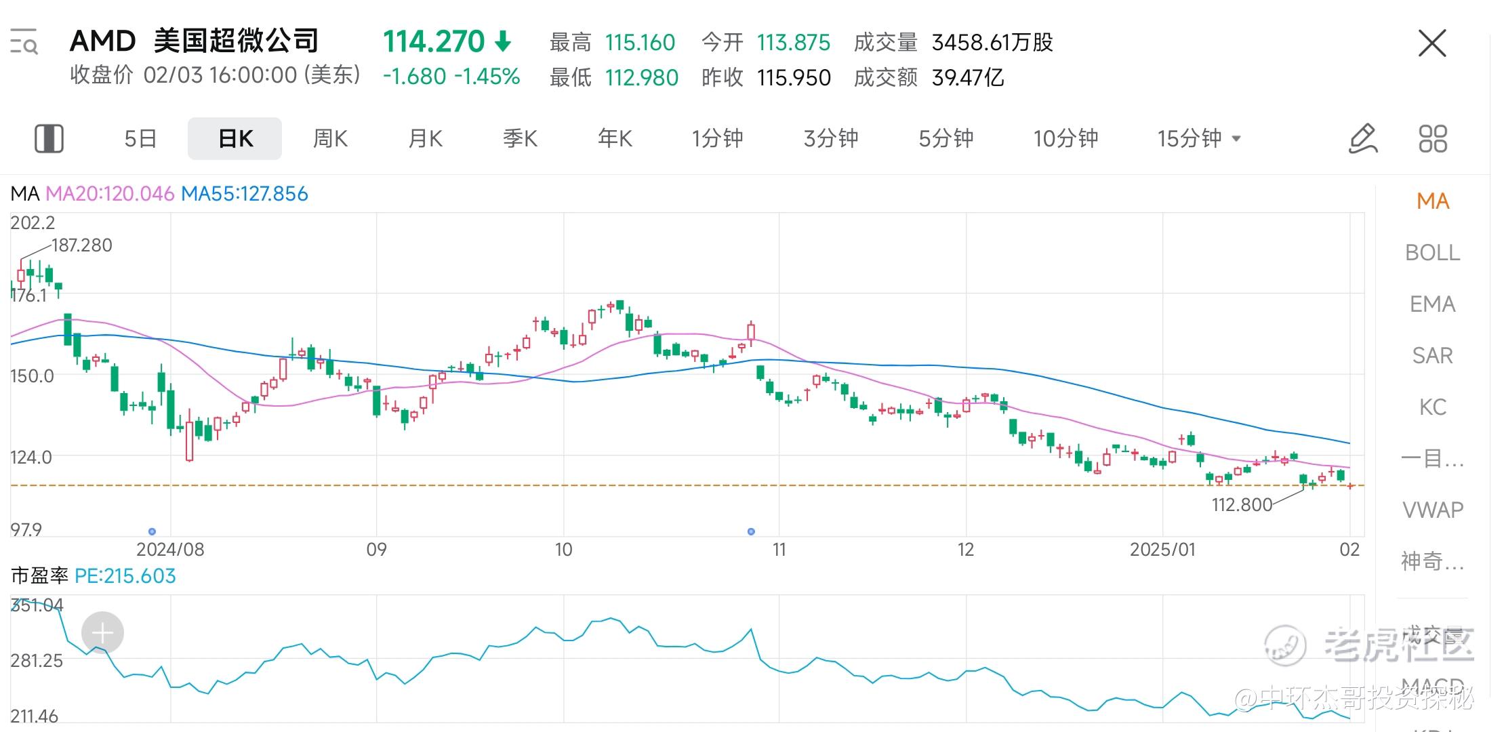This screenshot has height=732, width=1504.
Task: Click the current price 114.270
Action: (x=434, y=42)
